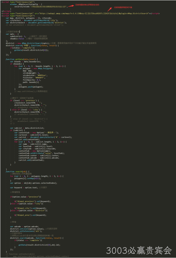Click 'if(option.value=="province"){' line
Image resolution: width=176 pixels, height=258 pixels.
[x=25, y=197]
